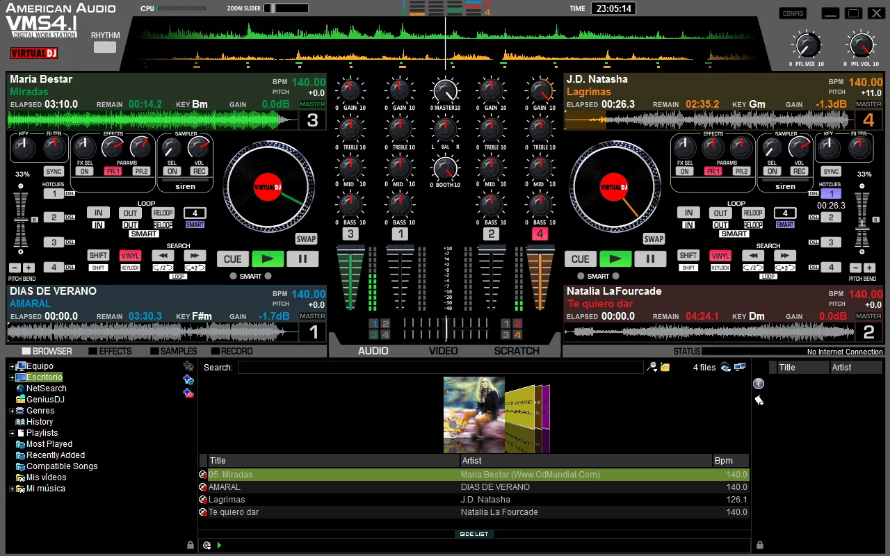Trigger the siren sampler REC on the left deck
The height and width of the screenshot is (556, 890).
(x=199, y=170)
